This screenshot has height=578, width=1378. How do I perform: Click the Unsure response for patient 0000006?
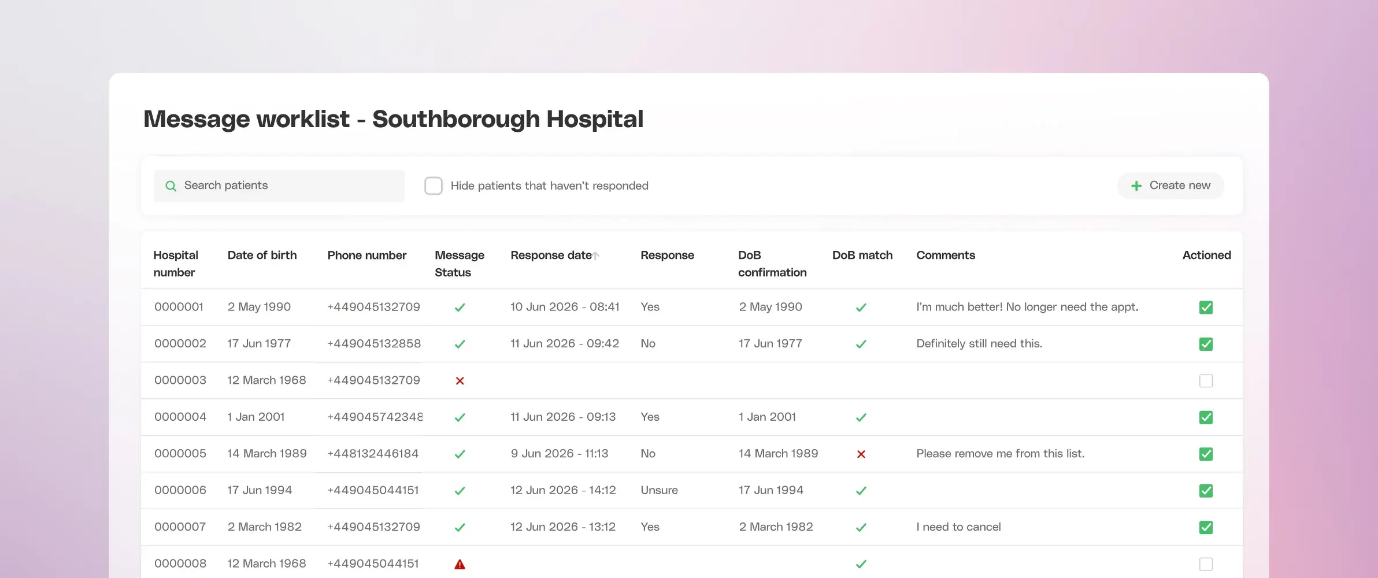coord(659,490)
